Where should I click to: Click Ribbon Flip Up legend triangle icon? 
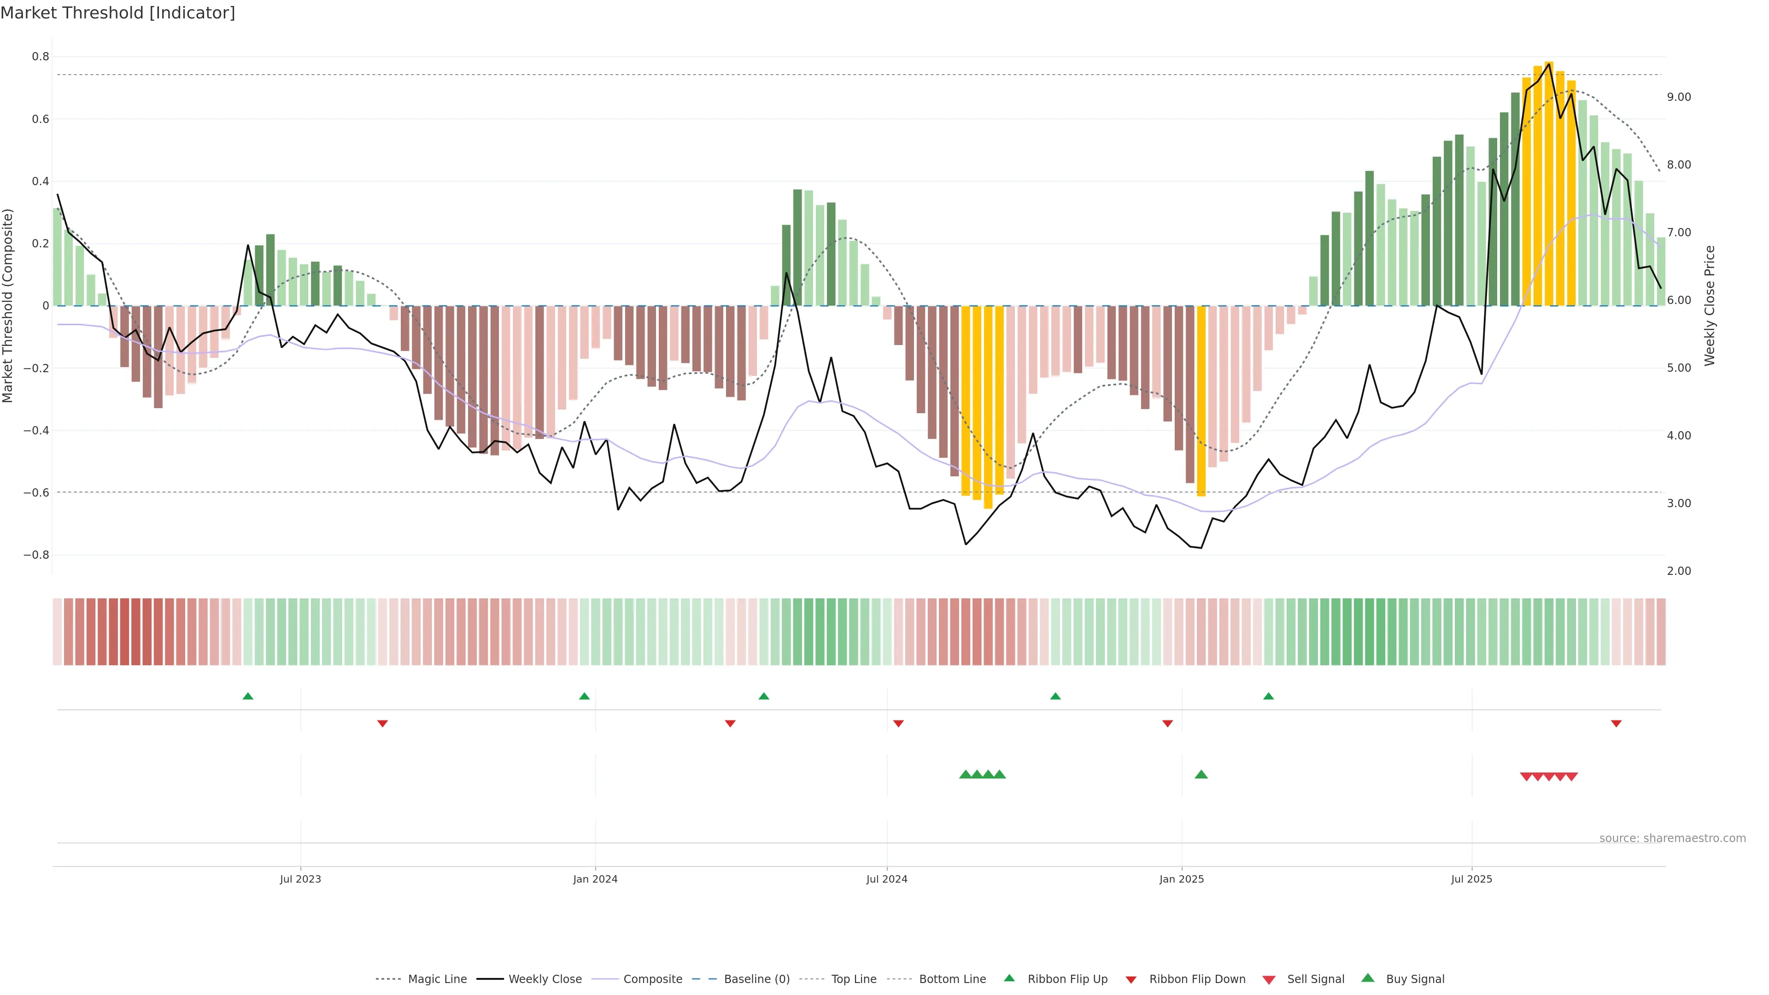click(x=1009, y=978)
